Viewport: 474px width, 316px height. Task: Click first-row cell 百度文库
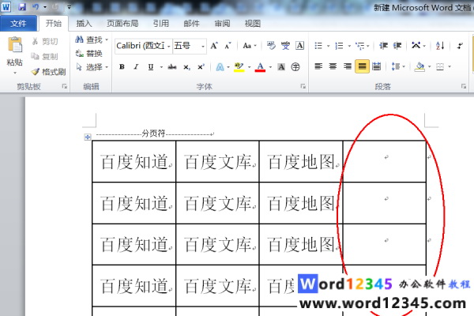pyautogui.click(x=218, y=161)
